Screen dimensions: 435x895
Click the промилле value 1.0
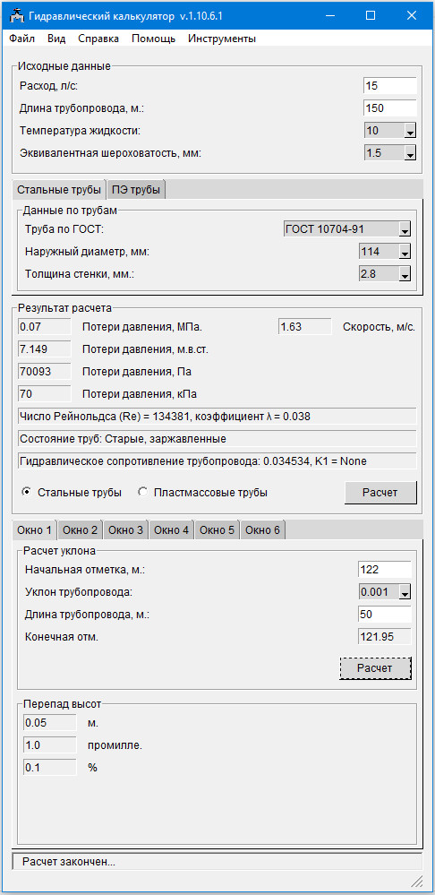pos(49,744)
